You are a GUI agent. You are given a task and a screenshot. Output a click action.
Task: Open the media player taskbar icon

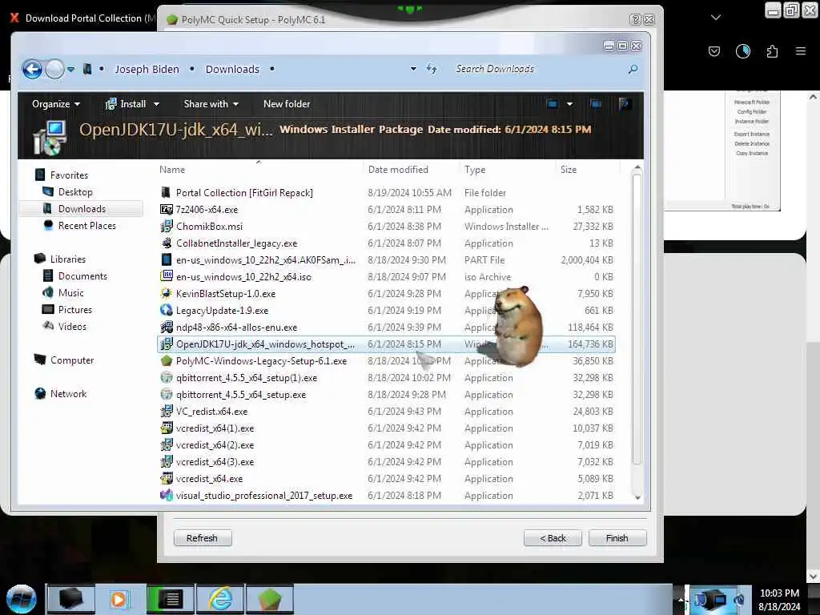click(x=119, y=599)
